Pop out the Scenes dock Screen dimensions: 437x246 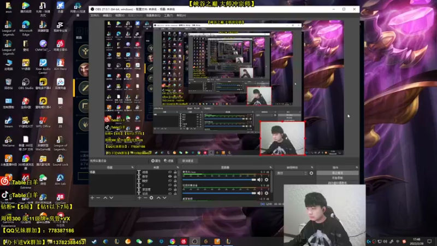click(x=132, y=167)
